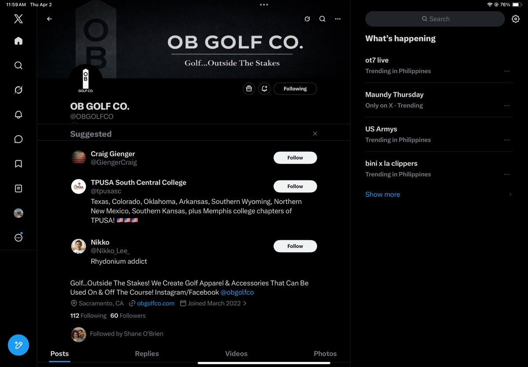528x367 pixels.
Task: Open TPUSA South Central College avatar
Action: (x=79, y=187)
